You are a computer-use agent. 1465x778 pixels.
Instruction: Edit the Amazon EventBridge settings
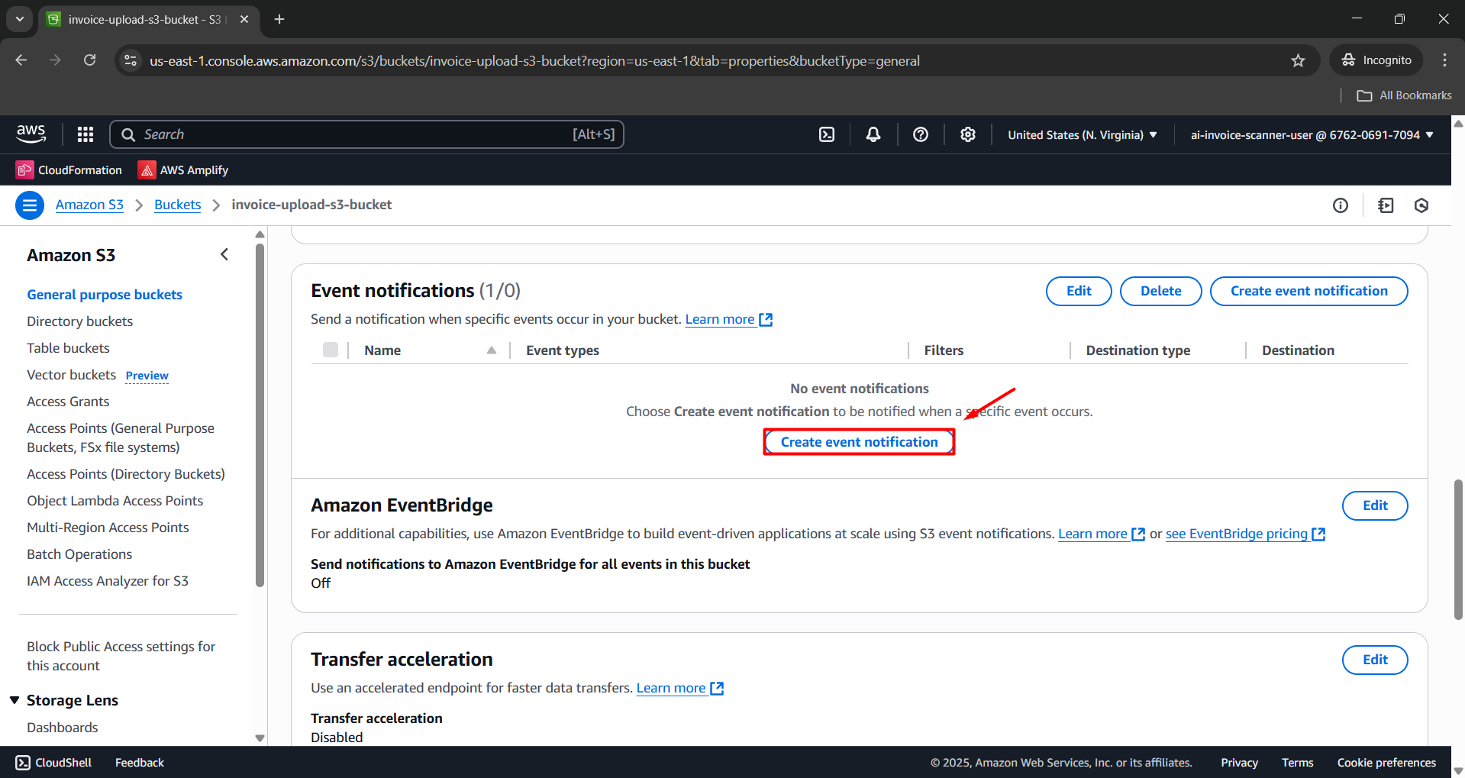(x=1374, y=505)
